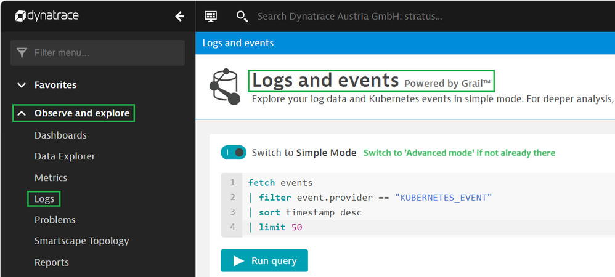Collapse sidebar with the back arrow
615x277 pixels.
[x=179, y=16]
